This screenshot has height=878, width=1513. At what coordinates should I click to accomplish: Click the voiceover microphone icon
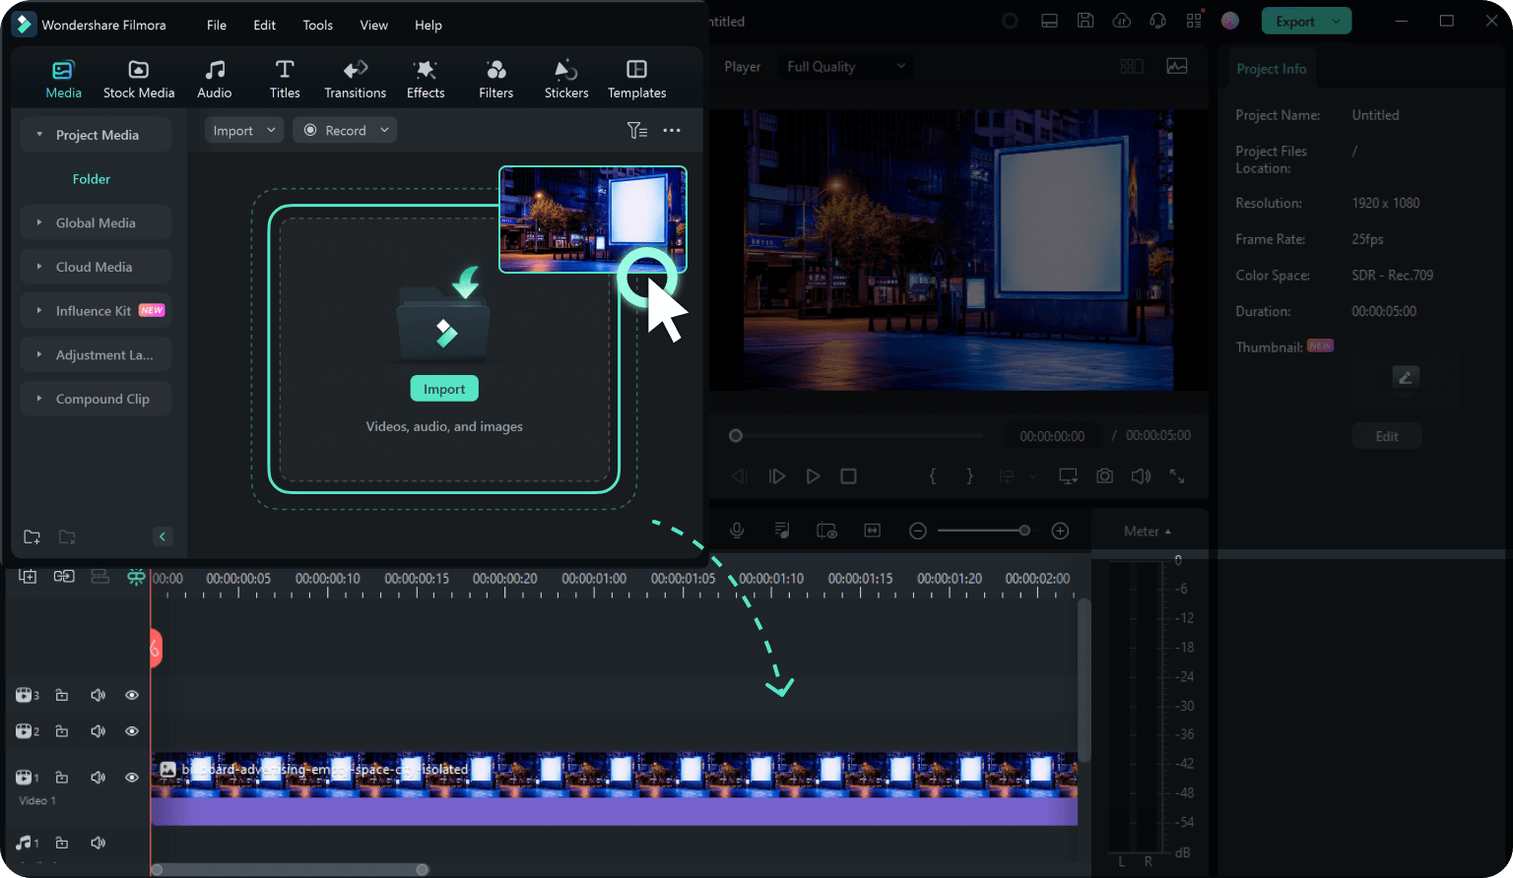pyautogui.click(x=737, y=531)
